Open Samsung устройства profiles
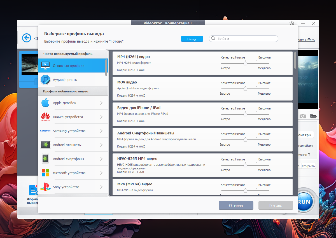 tap(73, 131)
